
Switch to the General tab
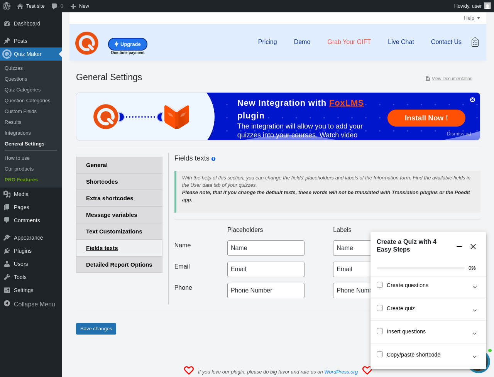coord(119,165)
